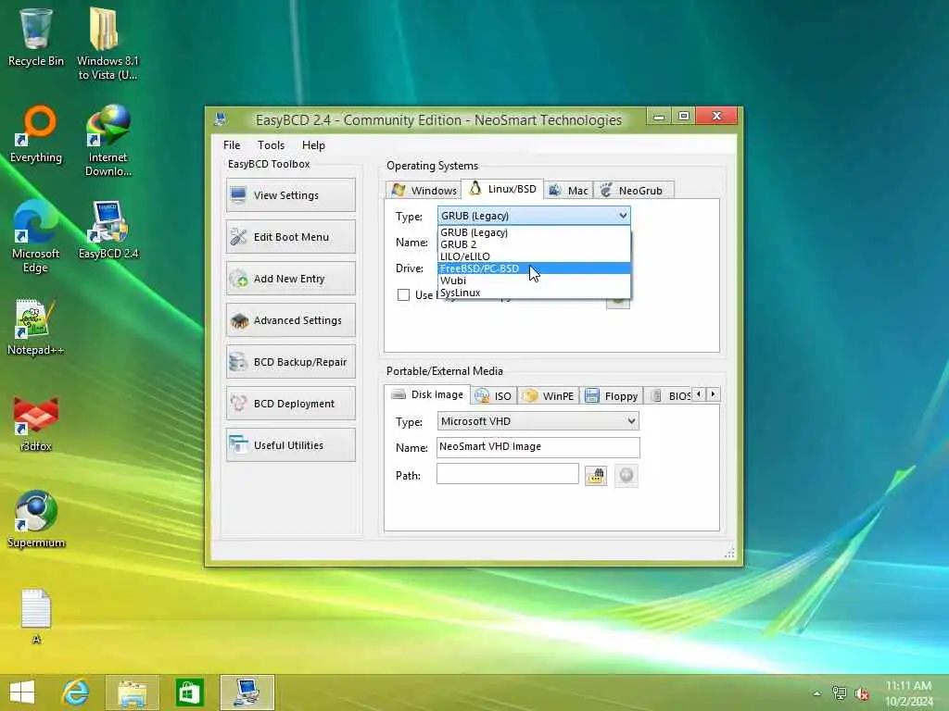Choose LILO/eLILO from the list
Image resolution: width=949 pixels, height=711 pixels.
tap(534, 256)
